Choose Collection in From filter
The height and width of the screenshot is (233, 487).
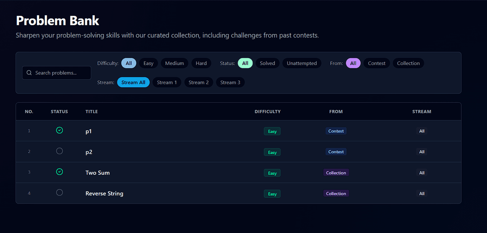[408, 64]
